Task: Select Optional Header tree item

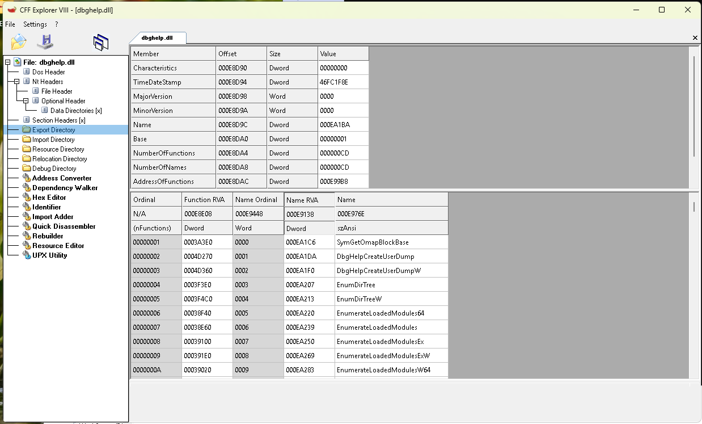Action: pos(63,101)
